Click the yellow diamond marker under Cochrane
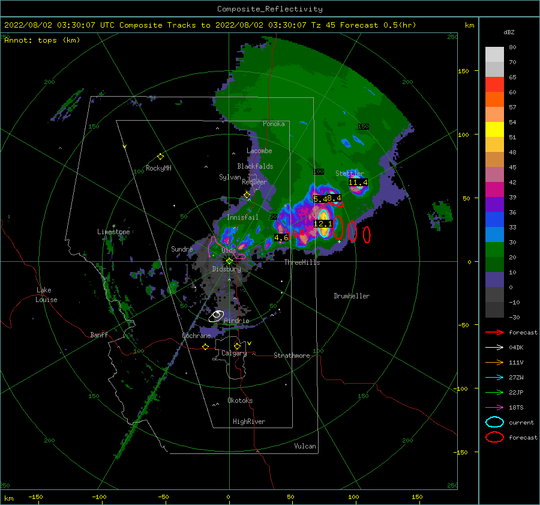Image resolution: width=540 pixels, height=505 pixels. click(x=205, y=346)
